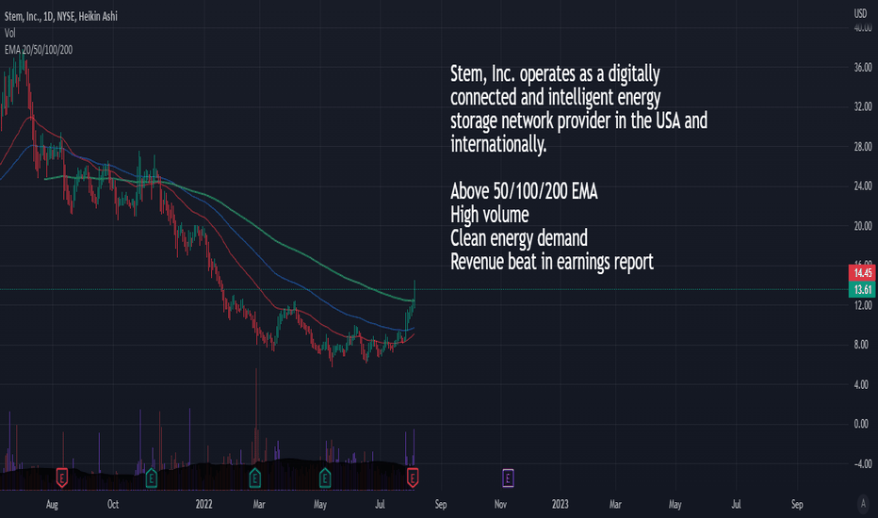
Task: Click the 12.00 price axis label
Action: click(x=863, y=305)
